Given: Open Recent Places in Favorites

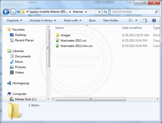Looking at the screenshot, I should [24, 40].
